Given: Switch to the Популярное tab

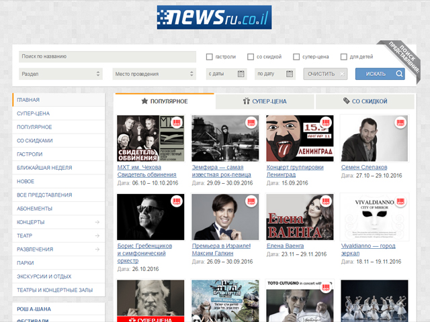Looking at the screenshot, I should tap(165, 101).
